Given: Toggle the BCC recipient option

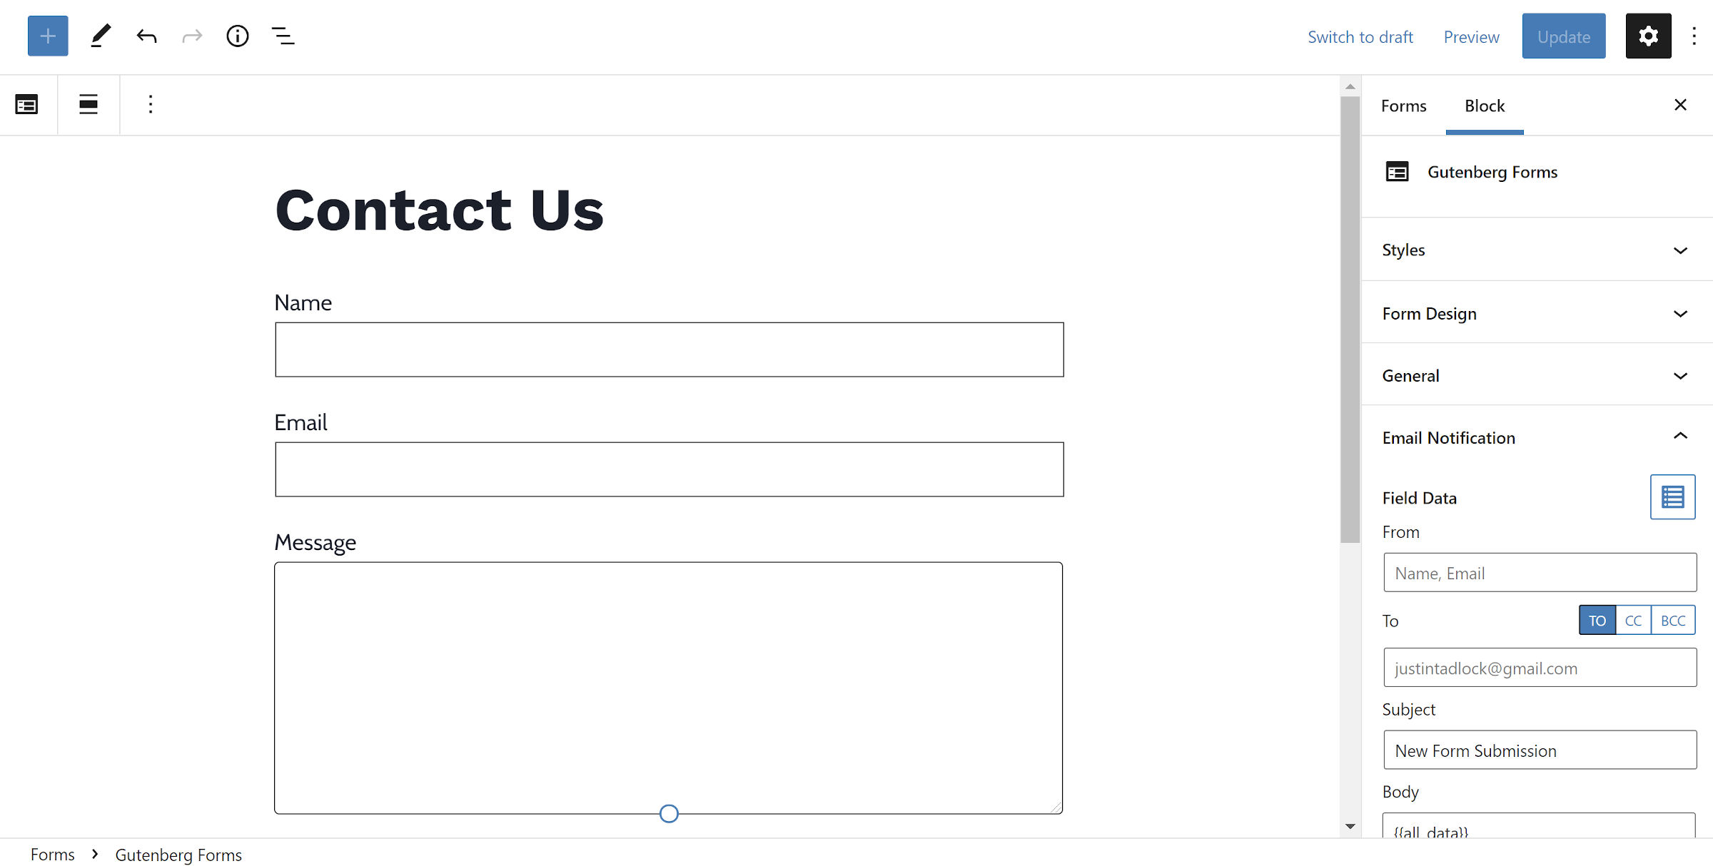Looking at the screenshot, I should point(1674,620).
